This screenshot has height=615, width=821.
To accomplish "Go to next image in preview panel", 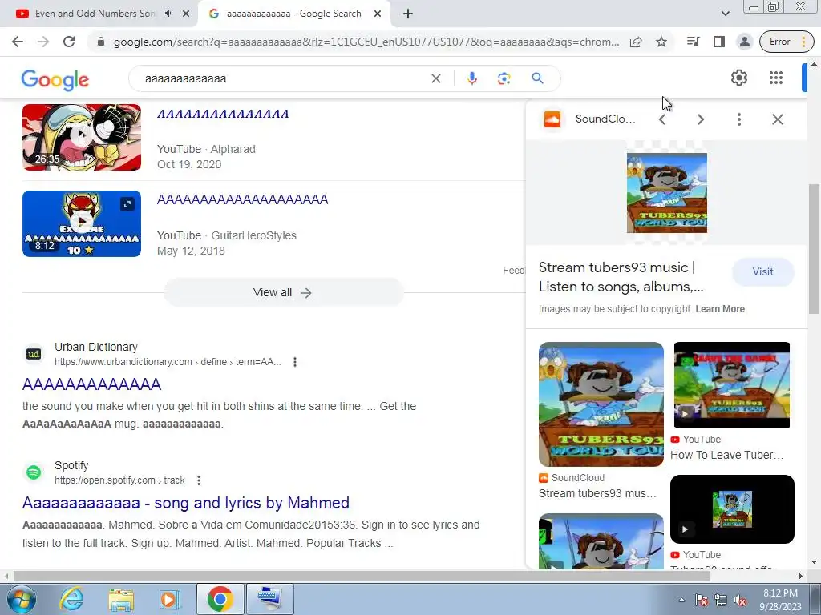I will pyautogui.click(x=701, y=119).
